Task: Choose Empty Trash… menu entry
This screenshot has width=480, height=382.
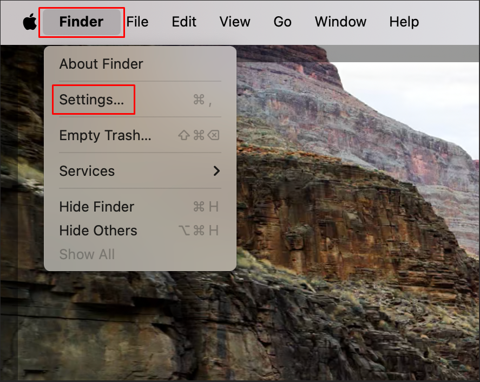Action: point(140,135)
